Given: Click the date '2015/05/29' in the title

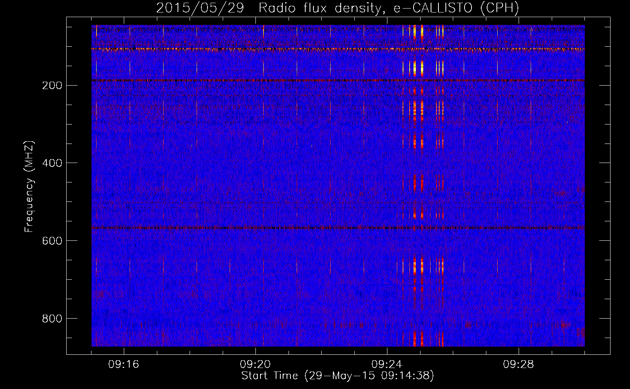Looking at the screenshot, I should [200, 8].
